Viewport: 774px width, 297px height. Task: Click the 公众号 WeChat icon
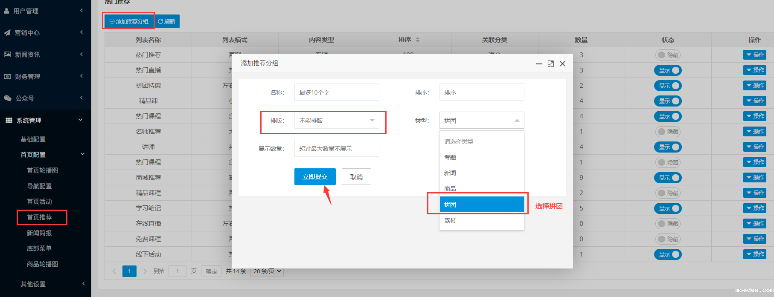(x=8, y=98)
